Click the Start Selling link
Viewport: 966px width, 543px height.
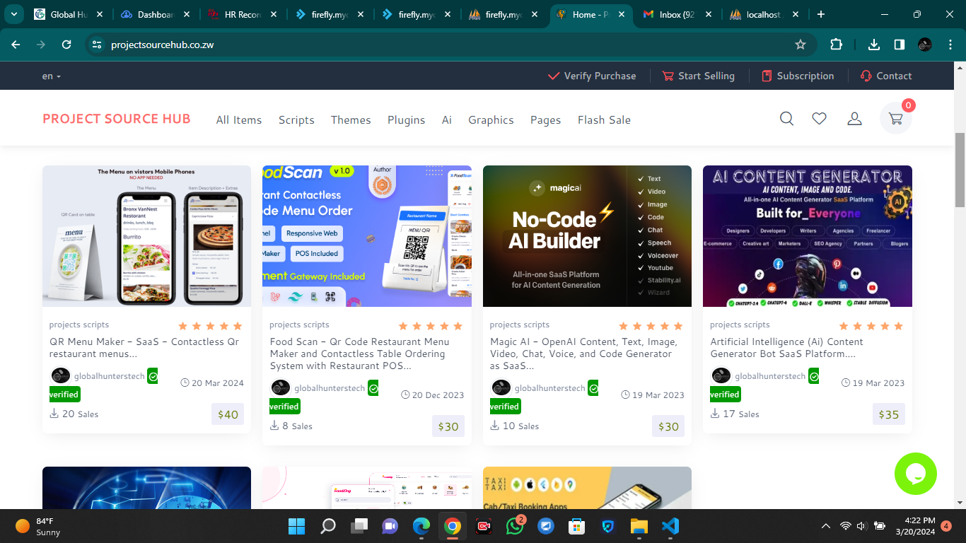[698, 76]
